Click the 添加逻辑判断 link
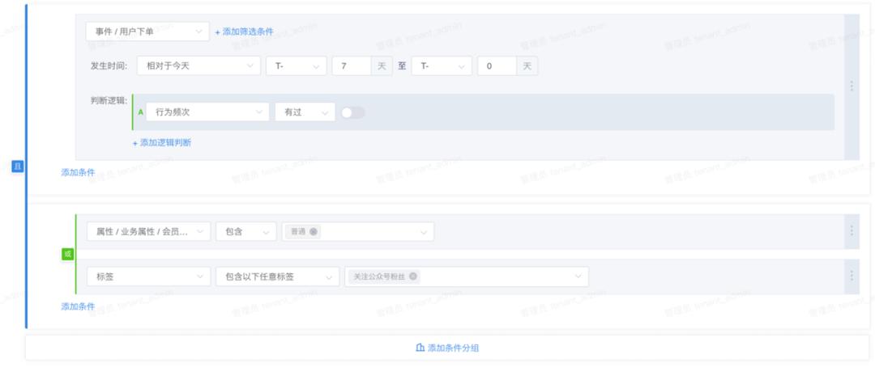 tap(162, 142)
